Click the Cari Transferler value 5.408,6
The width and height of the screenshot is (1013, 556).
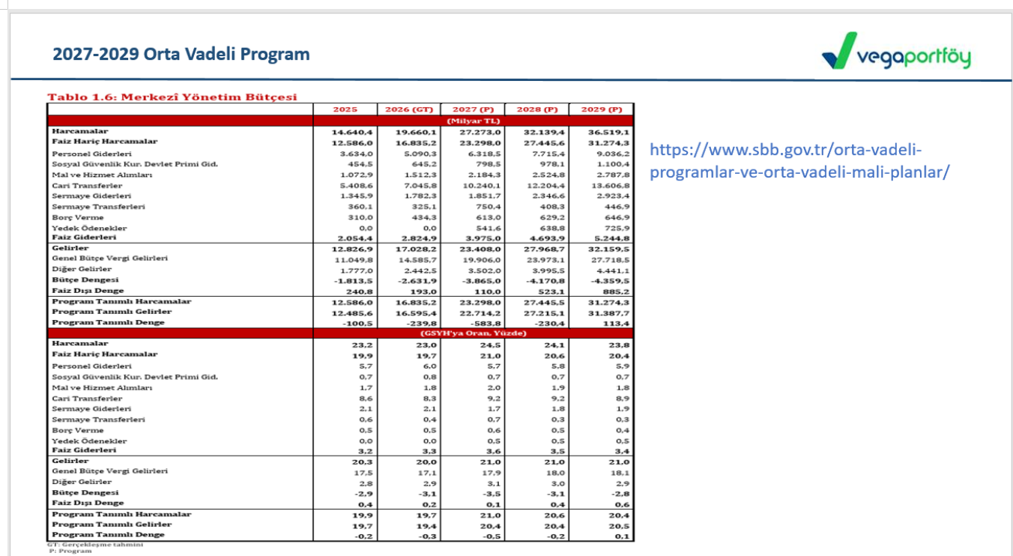(x=356, y=185)
